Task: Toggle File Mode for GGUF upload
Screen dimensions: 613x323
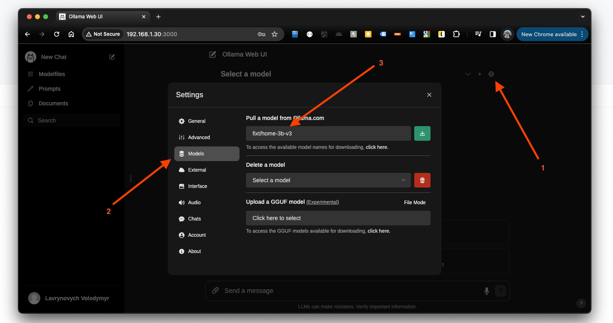Action: pyautogui.click(x=415, y=202)
